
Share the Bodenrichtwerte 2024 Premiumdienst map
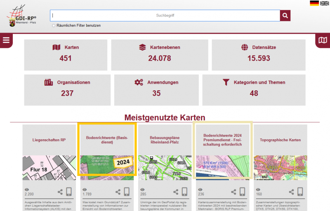233,192
